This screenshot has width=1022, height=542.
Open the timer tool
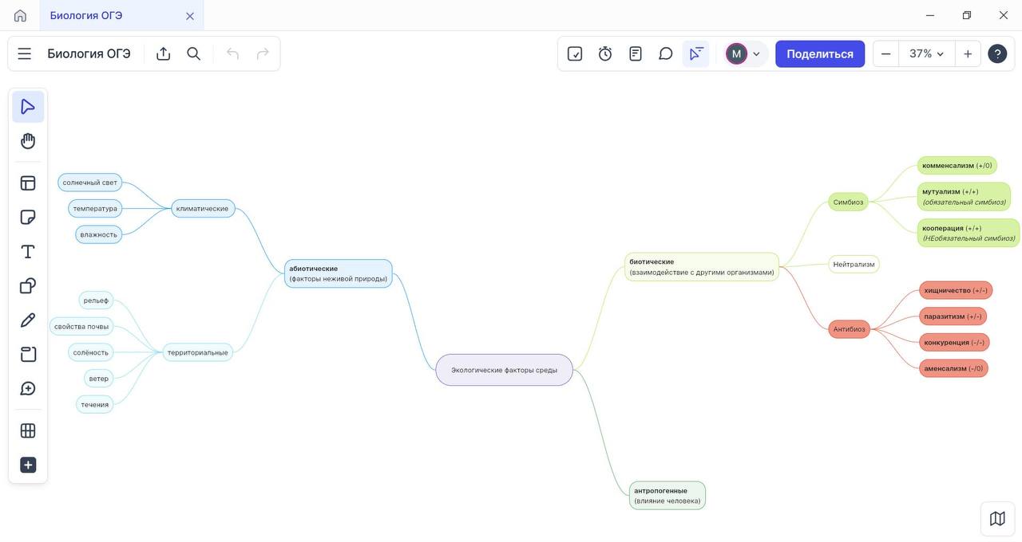(x=605, y=53)
